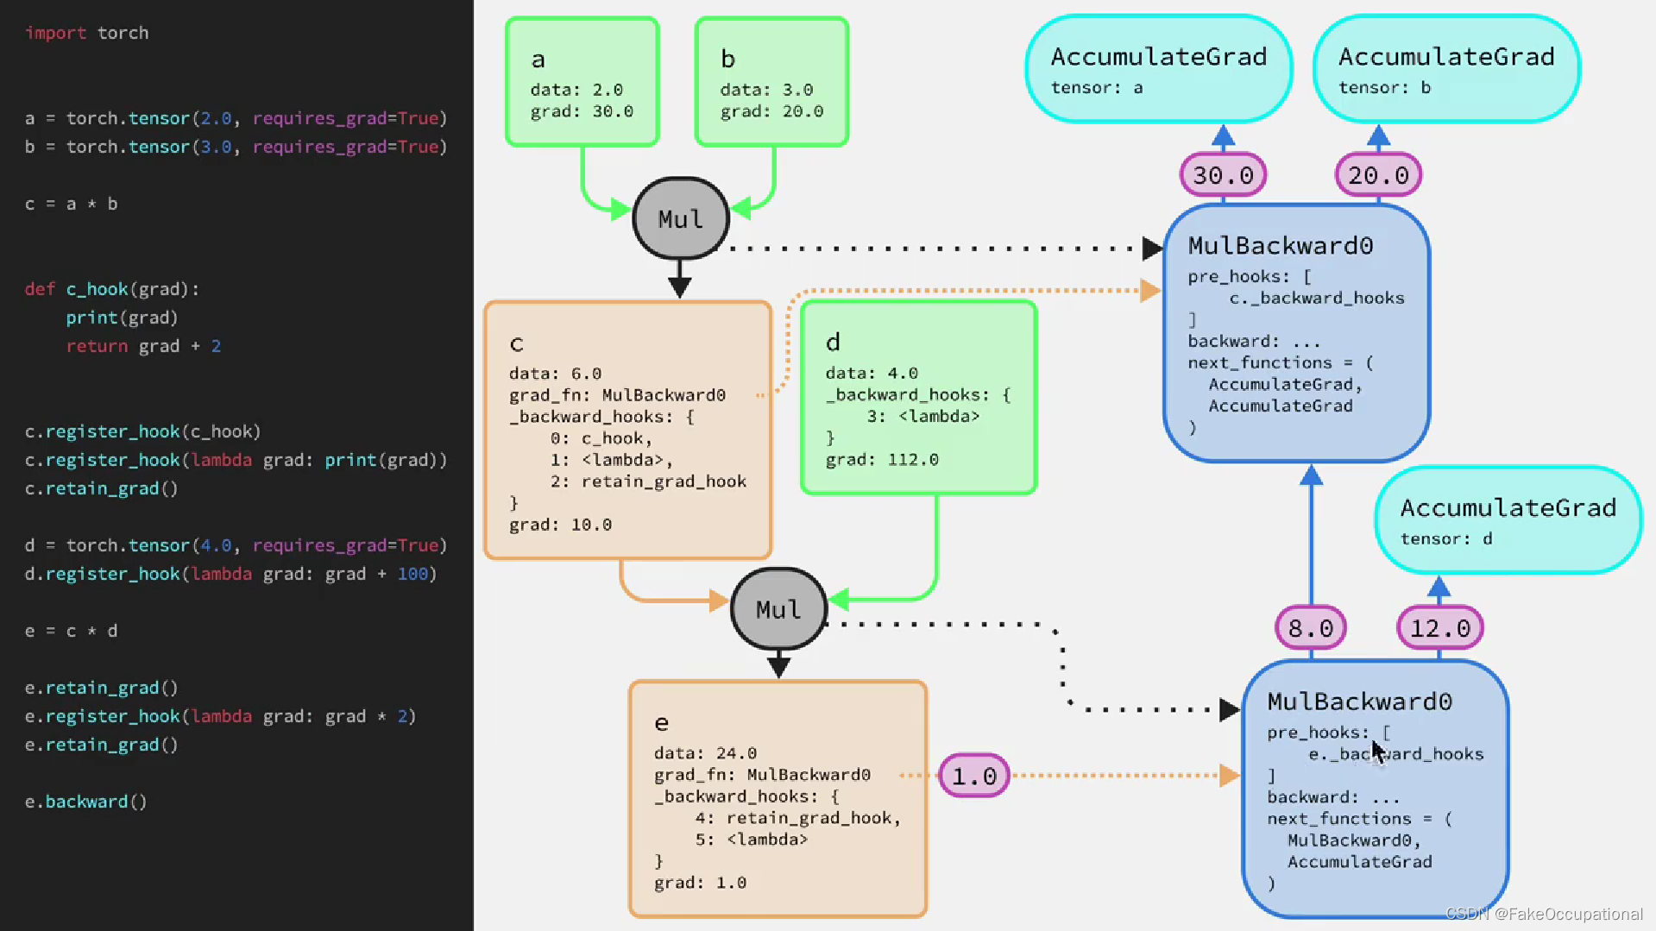Screen dimensions: 1656x931
Task: Click the lower MulBackward0 node with e._backward_hooks
Action: [x=1376, y=789]
